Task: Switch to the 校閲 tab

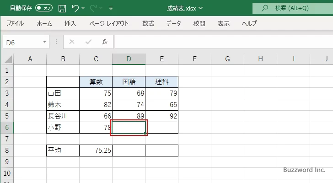Action: point(199,23)
